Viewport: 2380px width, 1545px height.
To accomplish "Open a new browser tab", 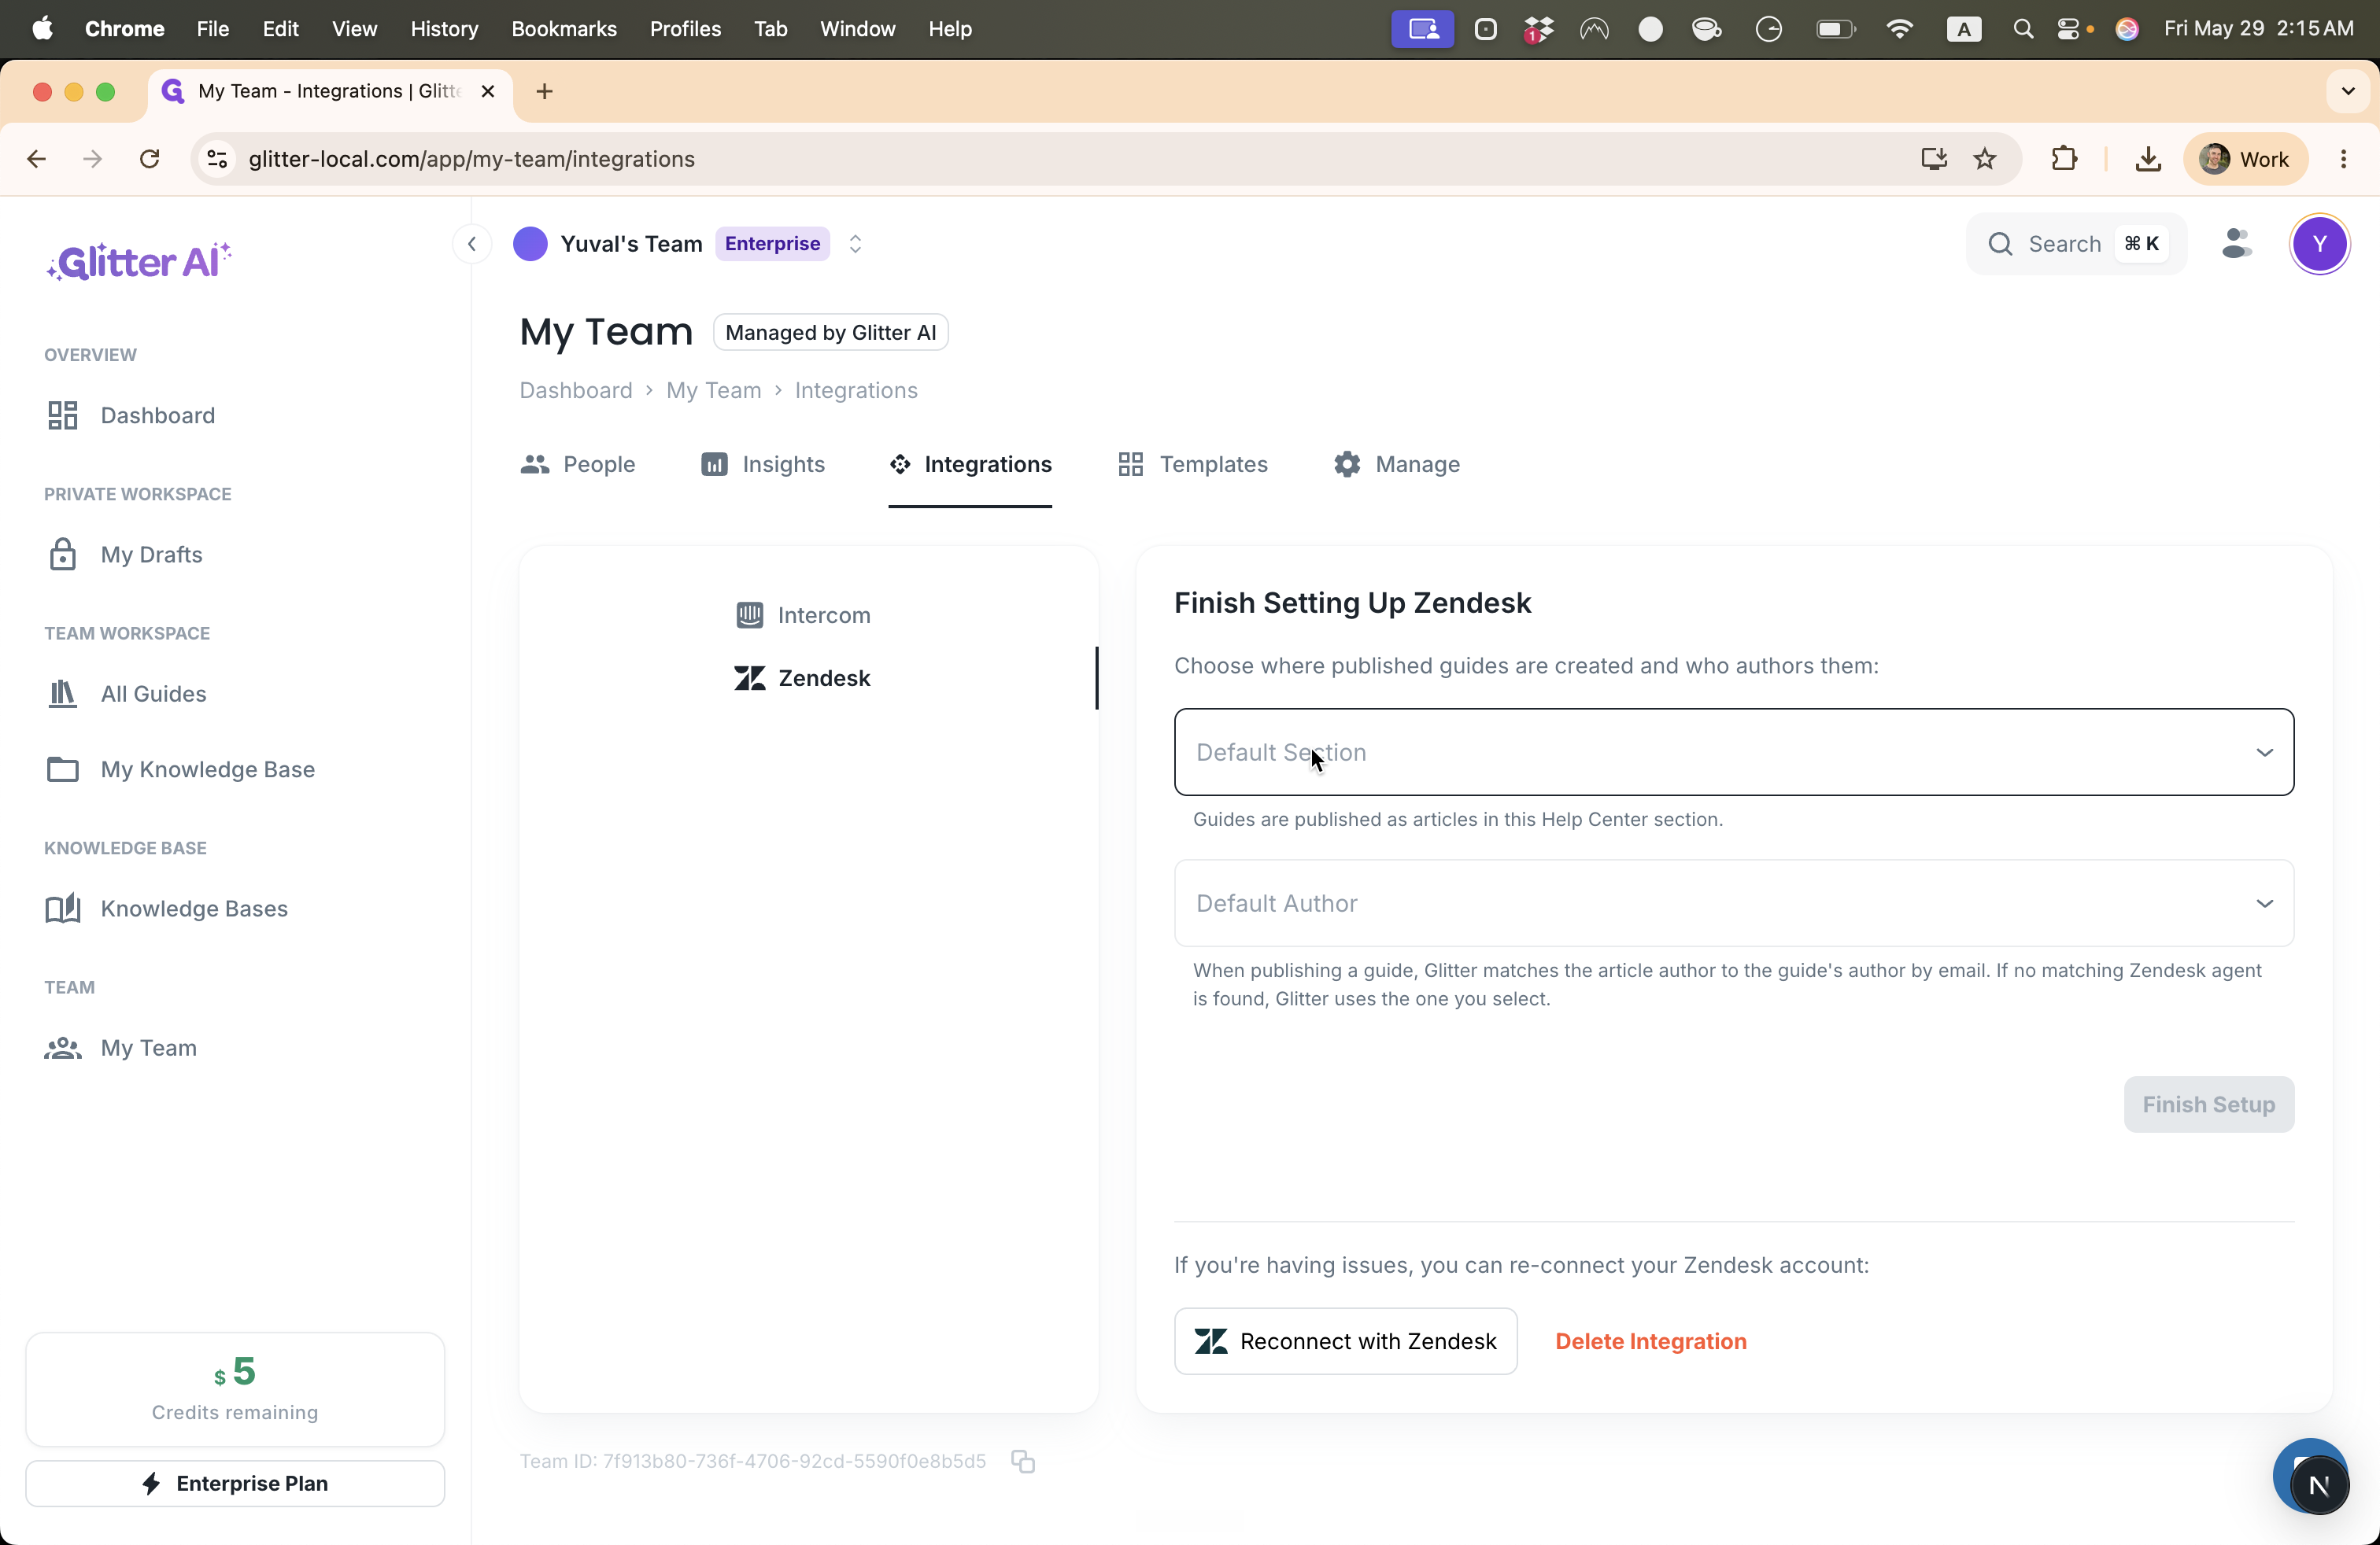I will 544,92.
